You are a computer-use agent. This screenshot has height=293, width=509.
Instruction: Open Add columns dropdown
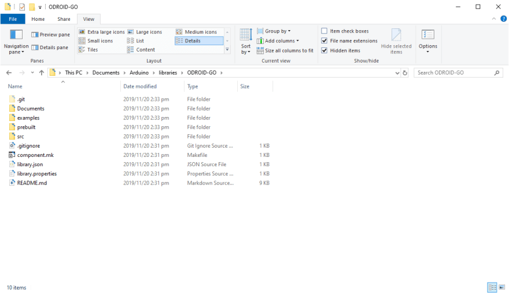[x=278, y=41]
